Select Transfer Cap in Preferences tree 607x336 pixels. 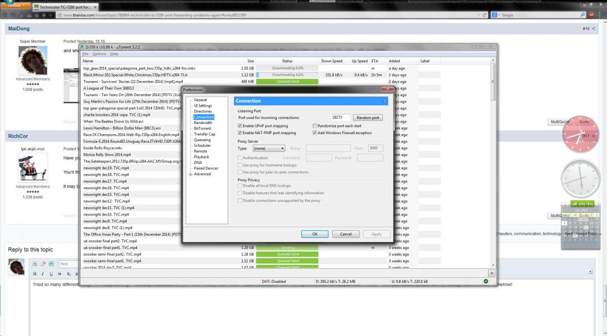click(x=204, y=134)
